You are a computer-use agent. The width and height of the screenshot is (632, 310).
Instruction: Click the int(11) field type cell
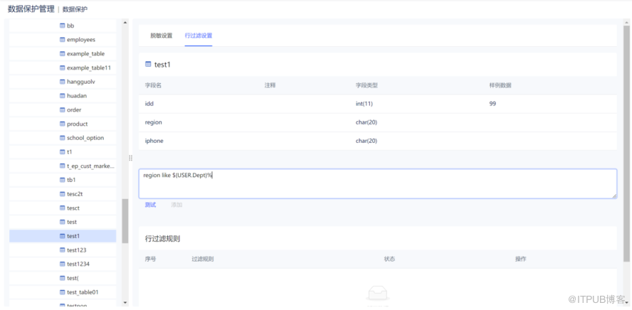tap(364, 104)
